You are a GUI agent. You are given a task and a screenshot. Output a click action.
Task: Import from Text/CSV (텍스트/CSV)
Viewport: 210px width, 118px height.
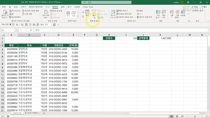(x=15, y=11)
